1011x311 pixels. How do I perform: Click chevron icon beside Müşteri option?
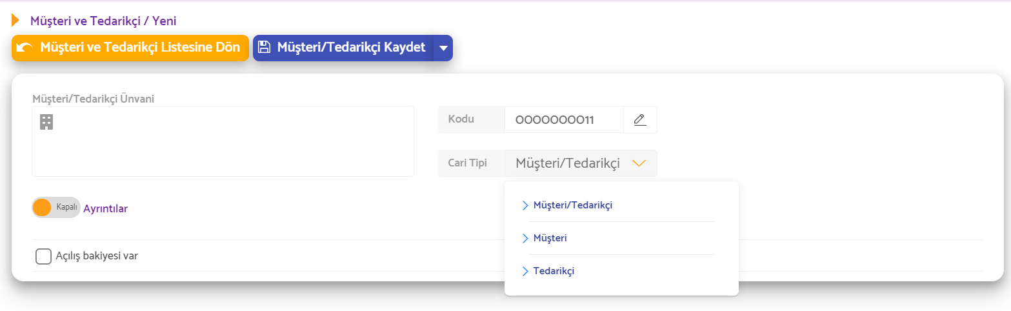coord(525,238)
